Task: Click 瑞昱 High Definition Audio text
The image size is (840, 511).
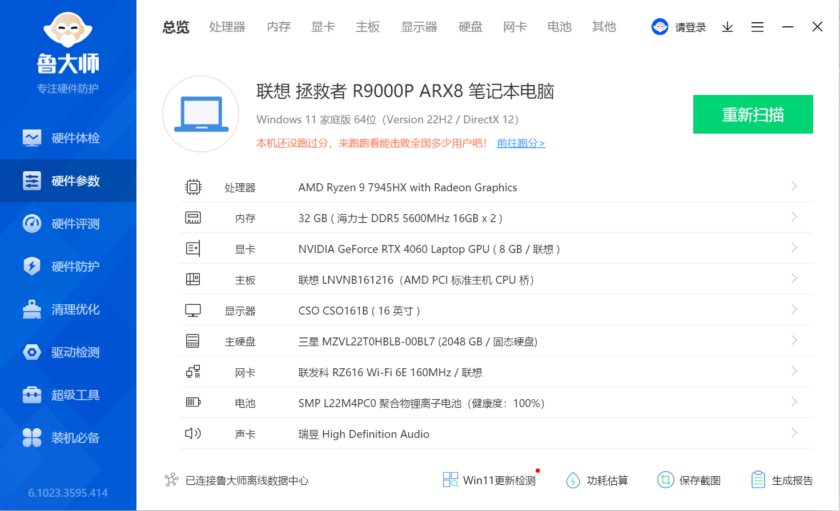Action: [x=364, y=434]
